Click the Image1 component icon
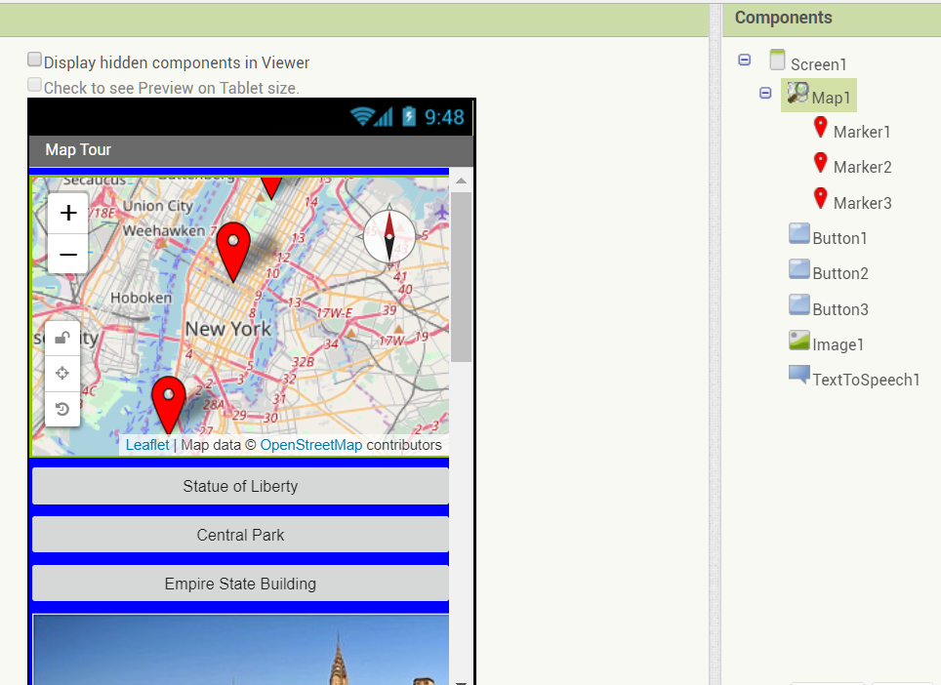This screenshot has height=685, width=941. coord(798,341)
